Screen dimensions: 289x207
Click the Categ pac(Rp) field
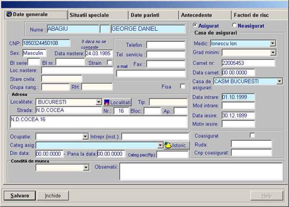[173, 155]
